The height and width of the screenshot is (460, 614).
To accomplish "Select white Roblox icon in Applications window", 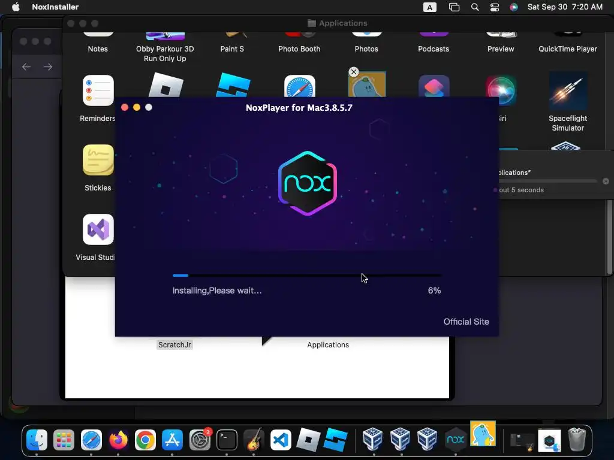I will 166,85.
